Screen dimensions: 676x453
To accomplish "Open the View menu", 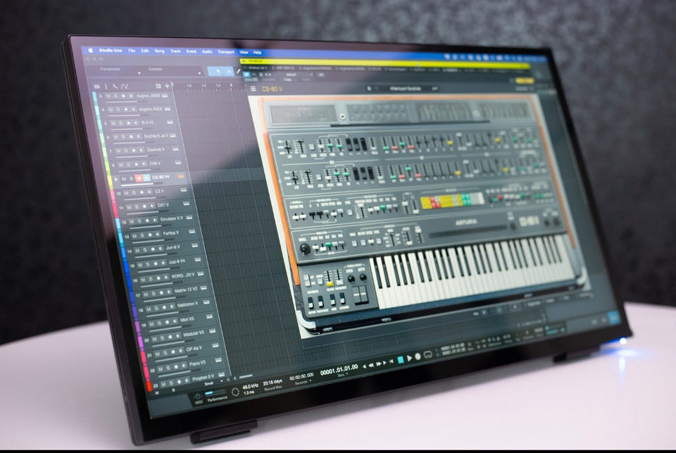I will pyautogui.click(x=244, y=52).
